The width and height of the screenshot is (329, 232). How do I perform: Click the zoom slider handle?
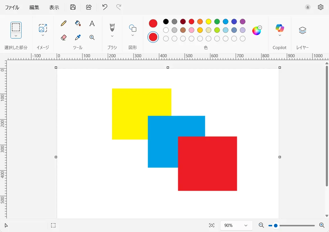(276, 225)
